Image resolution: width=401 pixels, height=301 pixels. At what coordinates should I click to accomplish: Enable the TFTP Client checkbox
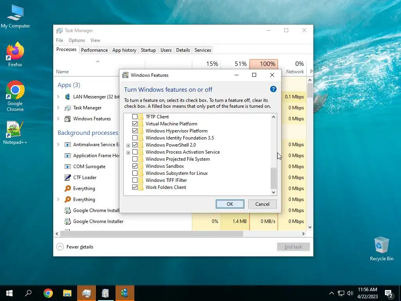tap(135, 117)
